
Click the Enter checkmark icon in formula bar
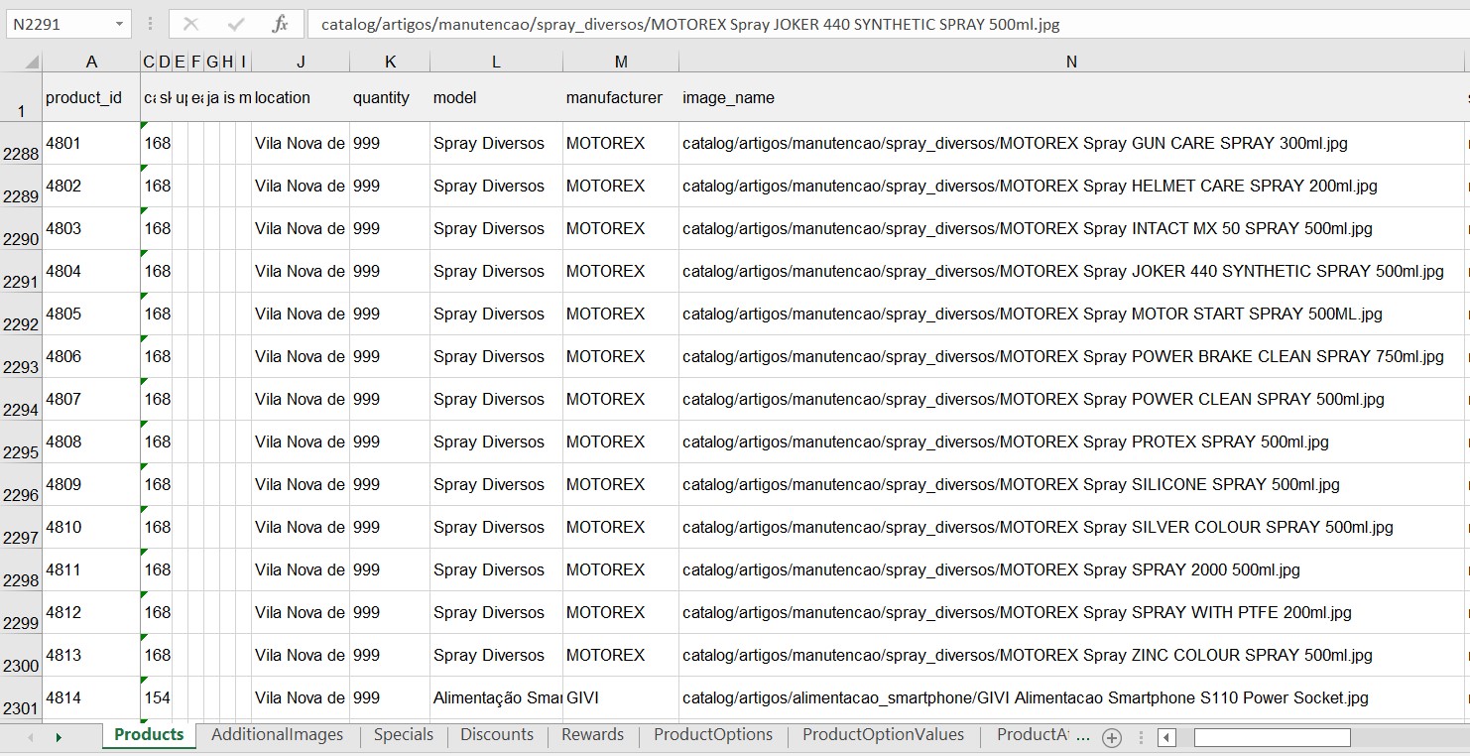pyautogui.click(x=236, y=24)
